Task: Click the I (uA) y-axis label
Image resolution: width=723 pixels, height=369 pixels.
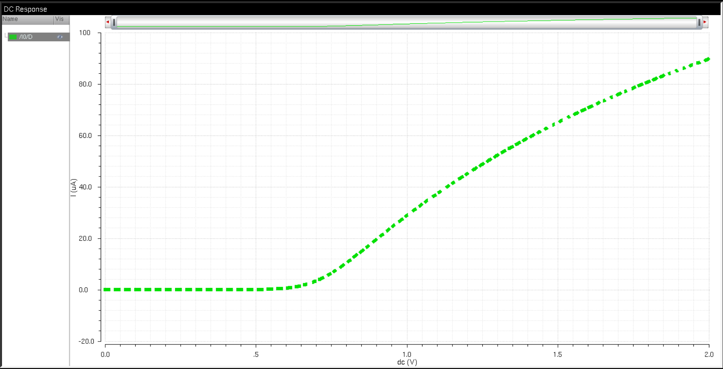Action: pyautogui.click(x=74, y=187)
